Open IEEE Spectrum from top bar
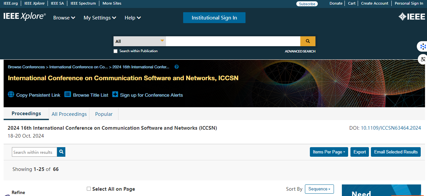 coord(83,3)
